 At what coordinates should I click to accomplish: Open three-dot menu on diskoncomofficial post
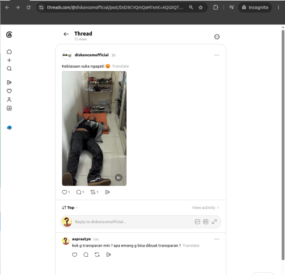click(x=217, y=55)
